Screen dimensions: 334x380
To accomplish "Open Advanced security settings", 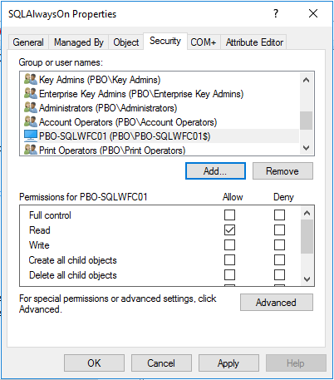I will click(x=277, y=302).
